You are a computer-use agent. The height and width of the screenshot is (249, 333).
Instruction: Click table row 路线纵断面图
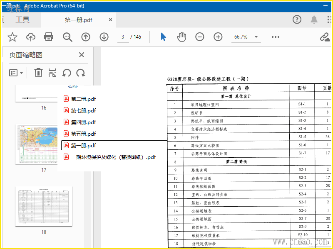pos(203,186)
